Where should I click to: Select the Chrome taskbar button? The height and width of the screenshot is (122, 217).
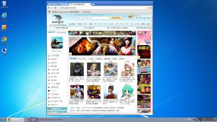(x=16, y=120)
